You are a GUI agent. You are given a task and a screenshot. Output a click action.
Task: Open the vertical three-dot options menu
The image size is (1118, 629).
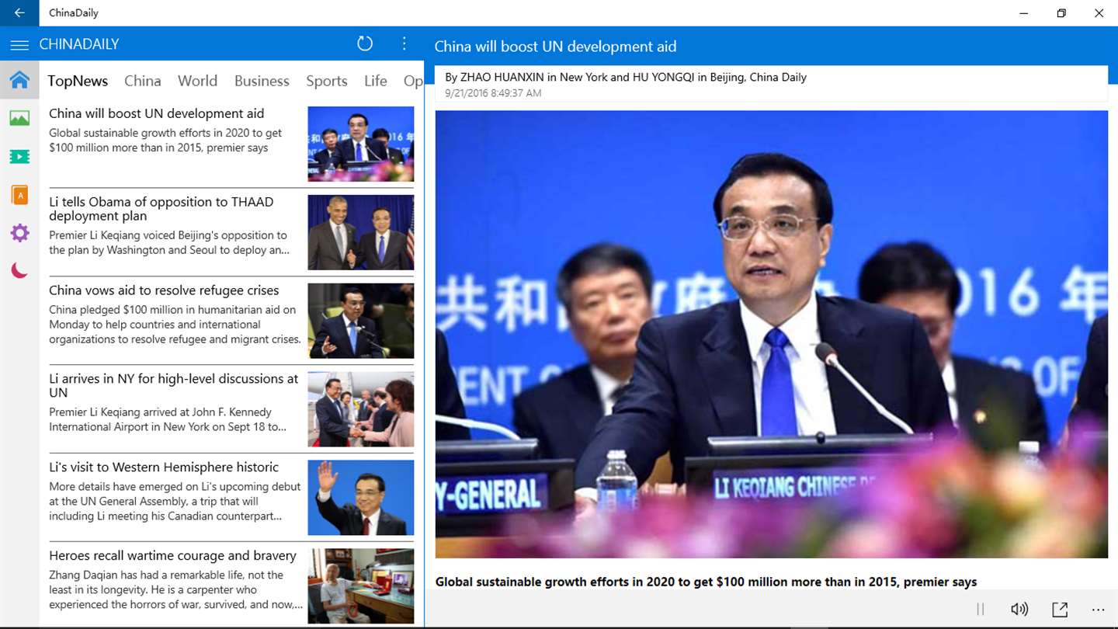[x=404, y=43]
